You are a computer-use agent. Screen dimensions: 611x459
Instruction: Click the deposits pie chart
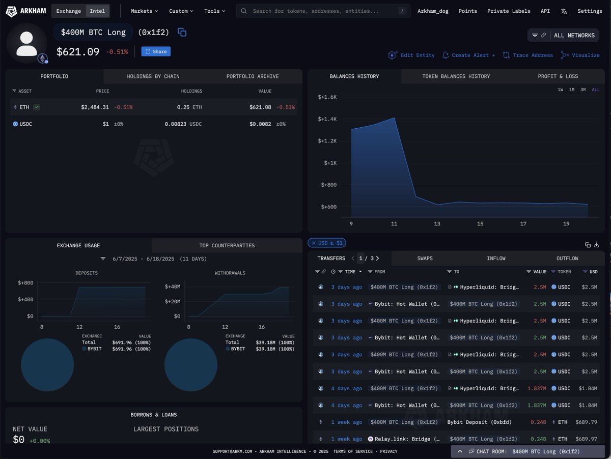click(47, 365)
